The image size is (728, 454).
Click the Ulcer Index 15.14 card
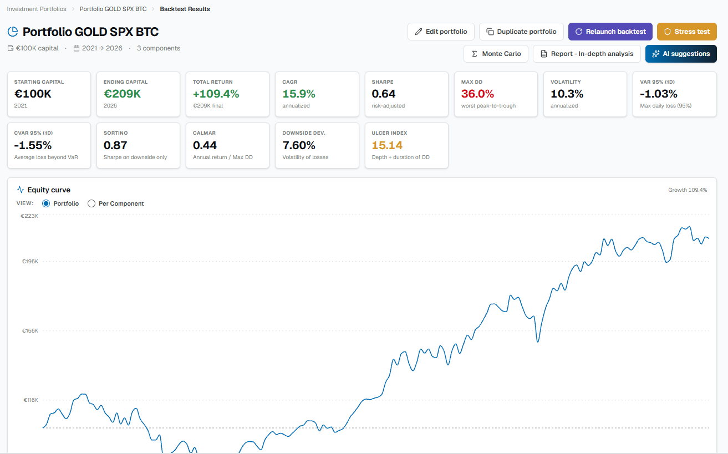coord(406,146)
